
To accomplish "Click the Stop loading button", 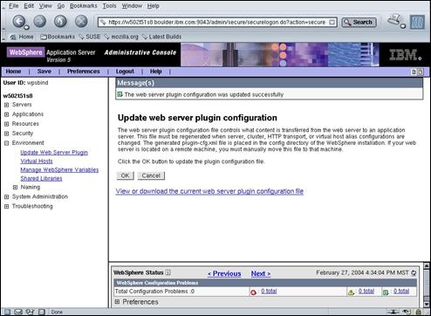I will [81, 22].
